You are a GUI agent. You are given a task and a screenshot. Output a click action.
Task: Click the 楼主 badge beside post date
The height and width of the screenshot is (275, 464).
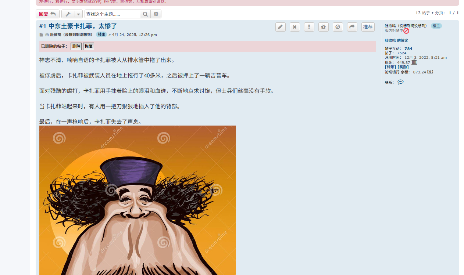click(101, 34)
